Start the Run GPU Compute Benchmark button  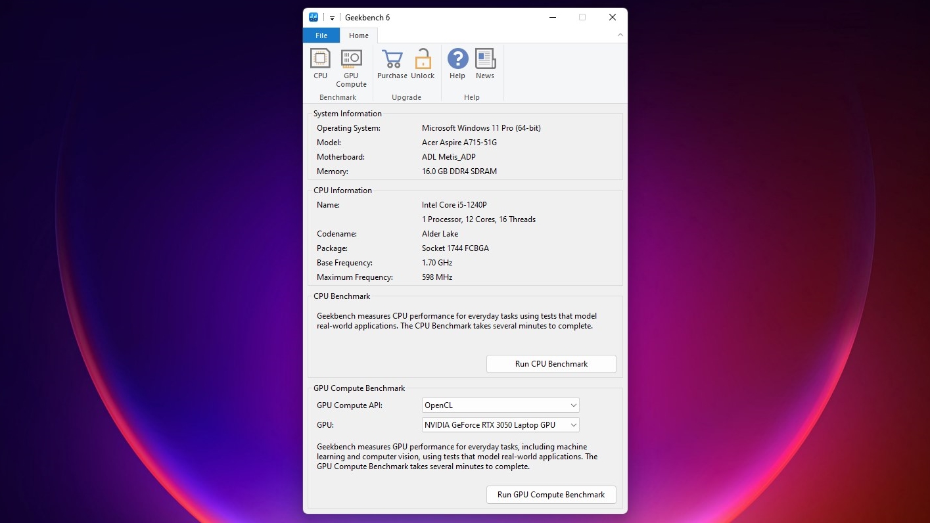tap(551, 495)
